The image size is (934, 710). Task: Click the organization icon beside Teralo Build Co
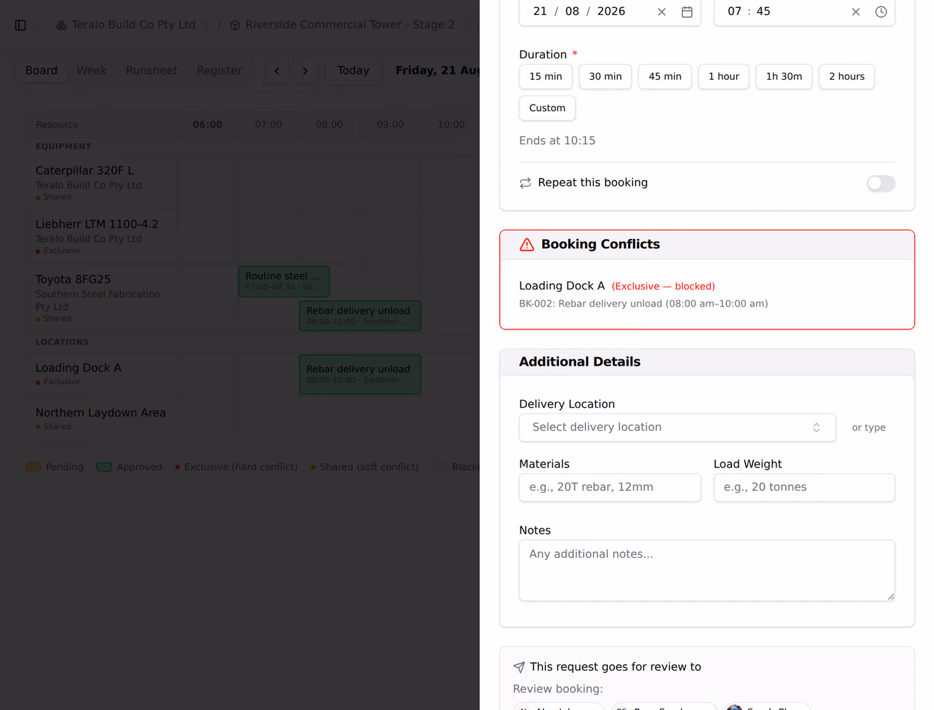tap(62, 25)
